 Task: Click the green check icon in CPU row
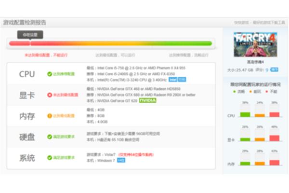(x=50, y=74)
